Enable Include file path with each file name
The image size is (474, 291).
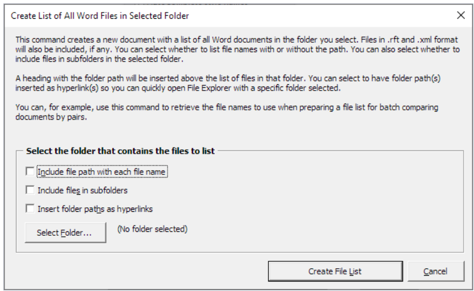(x=30, y=171)
